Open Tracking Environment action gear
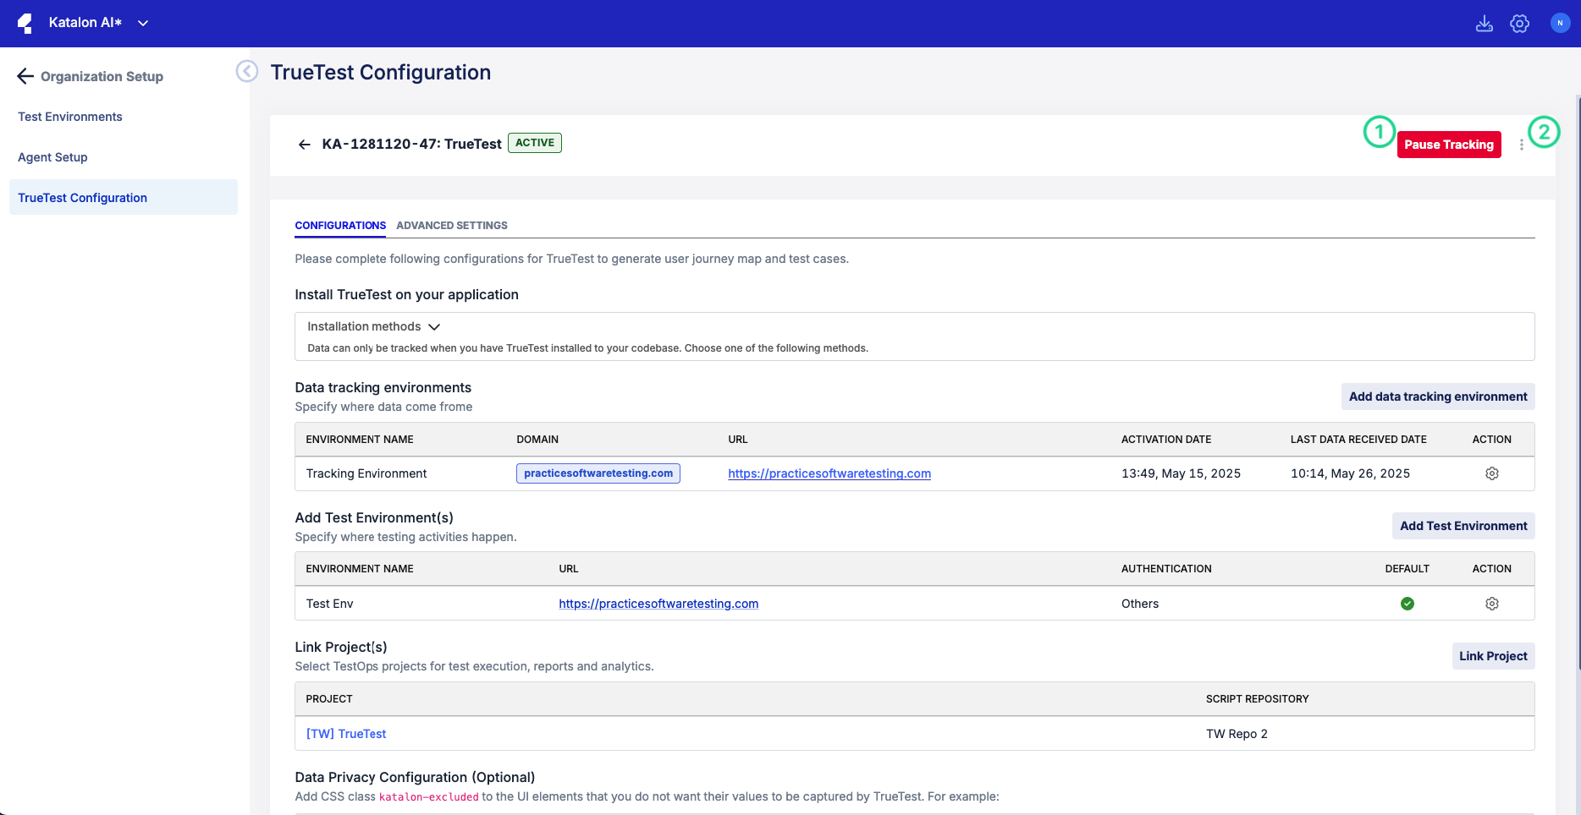 click(x=1492, y=473)
